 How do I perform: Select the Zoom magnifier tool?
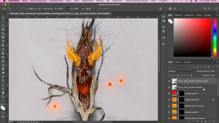point(3,96)
